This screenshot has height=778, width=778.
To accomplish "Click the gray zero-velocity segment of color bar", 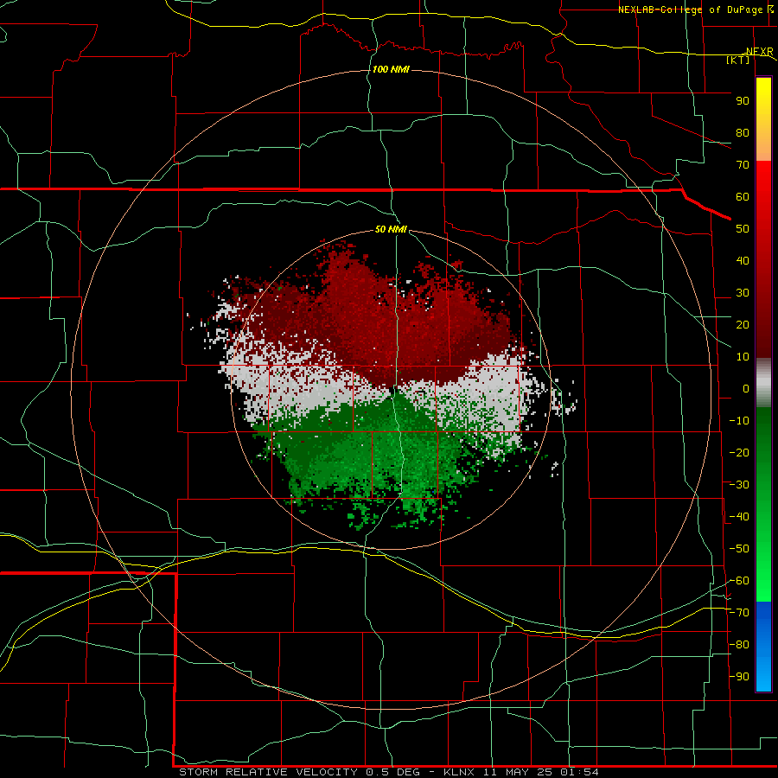I will [x=763, y=383].
